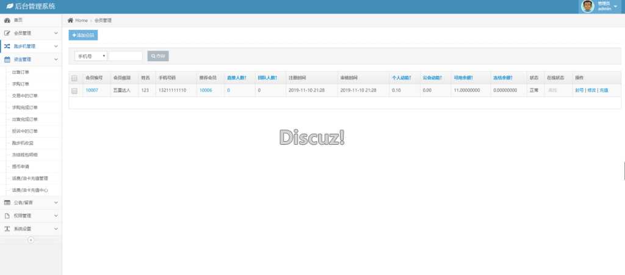Click the 添加会员 button
Image resolution: width=625 pixels, height=275 pixels.
[83, 35]
